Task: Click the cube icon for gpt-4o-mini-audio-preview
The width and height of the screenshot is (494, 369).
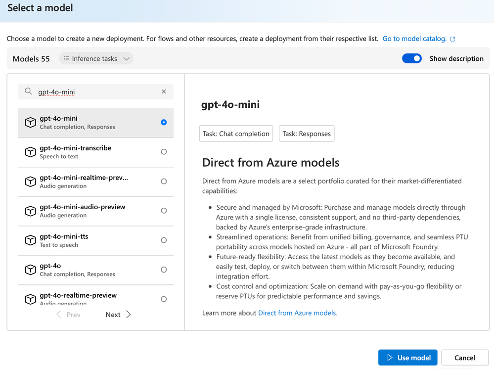Action: point(30,211)
